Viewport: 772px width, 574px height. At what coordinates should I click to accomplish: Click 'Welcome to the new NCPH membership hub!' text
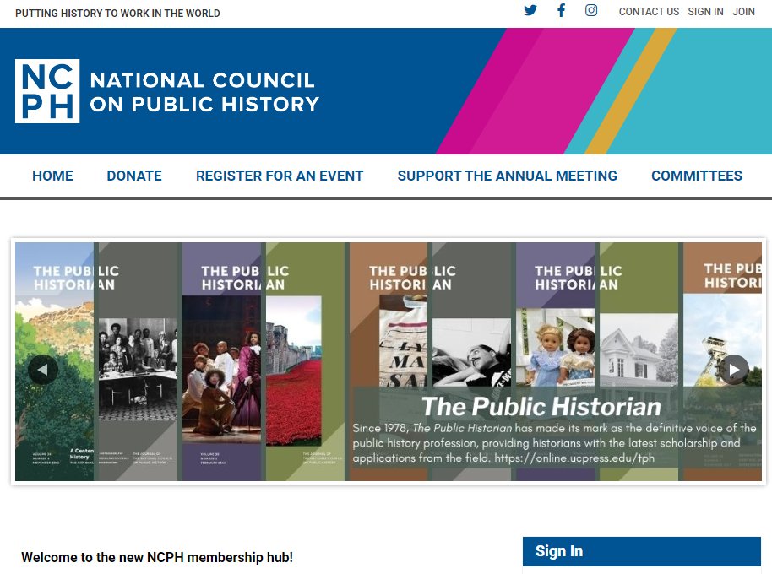157,557
